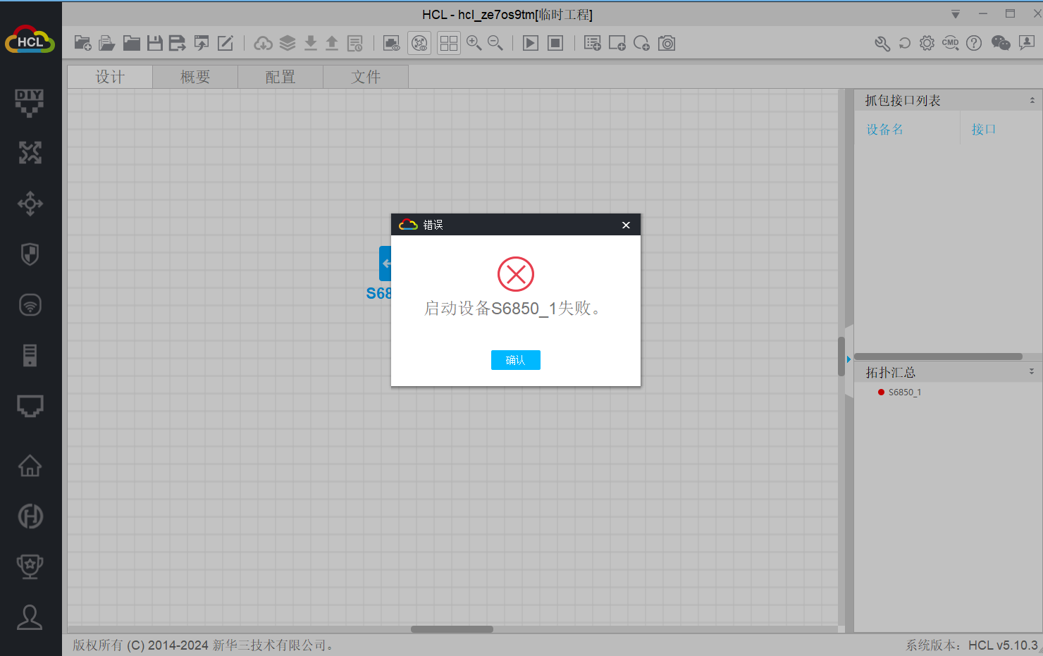Click the capture list horizontal scrollbar
This screenshot has height=656, width=1043.
(x=938, y=357)
